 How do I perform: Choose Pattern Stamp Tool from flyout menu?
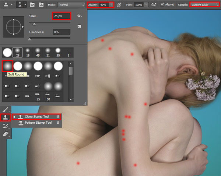pos(36,123)
